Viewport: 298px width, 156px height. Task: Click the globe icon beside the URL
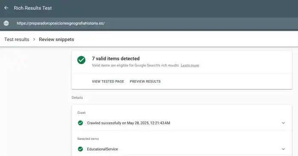[6, 23]
